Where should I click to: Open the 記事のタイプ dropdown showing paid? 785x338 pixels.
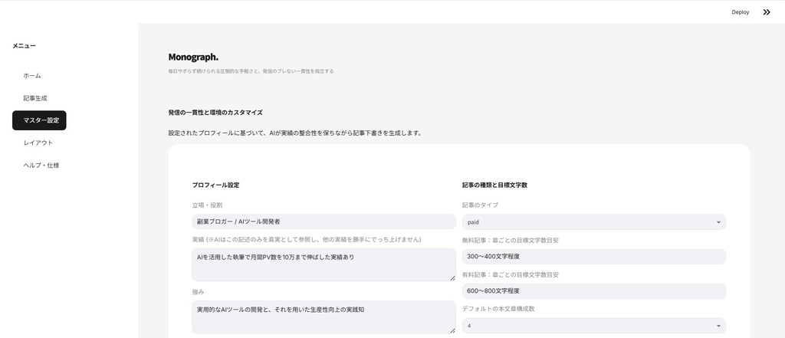pos(594,222)
